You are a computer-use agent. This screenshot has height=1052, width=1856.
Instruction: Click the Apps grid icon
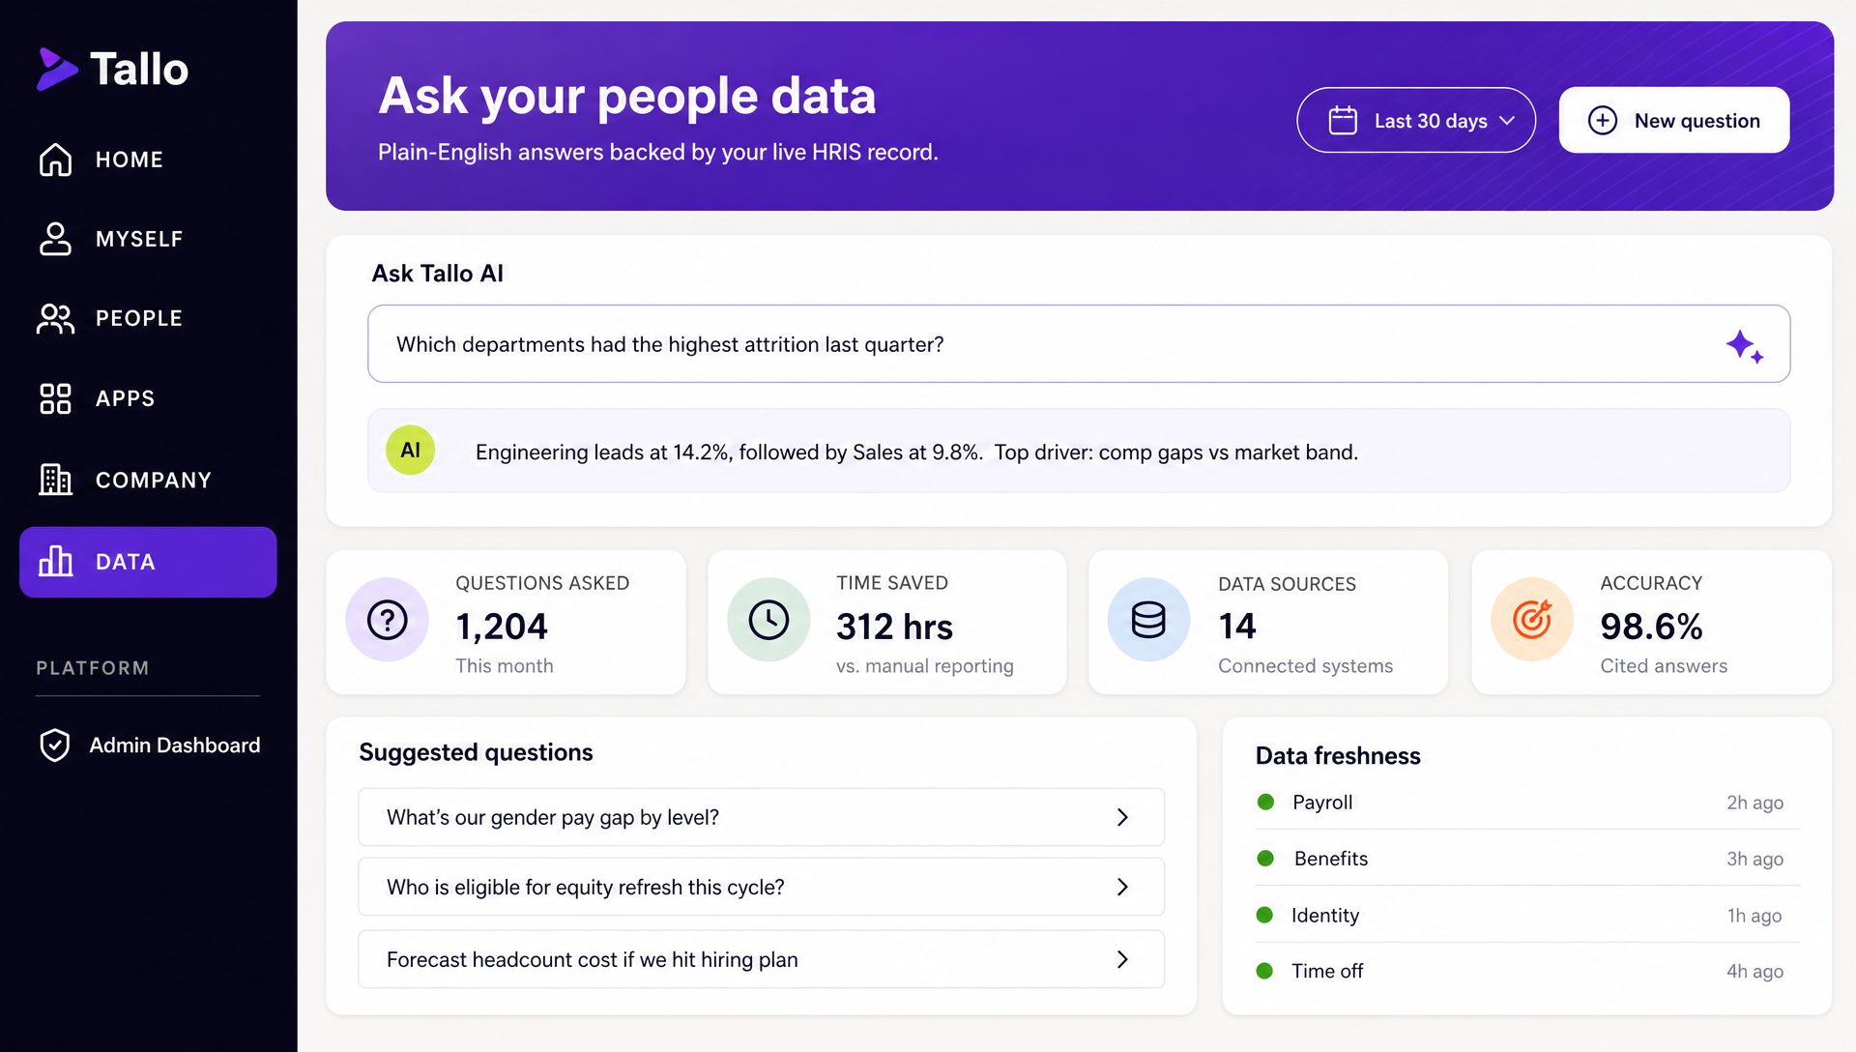(55, 398)
